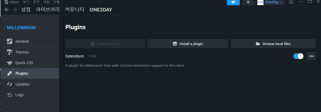Open the notifications bell
This screenshot has width=321, height=112.
248,2
